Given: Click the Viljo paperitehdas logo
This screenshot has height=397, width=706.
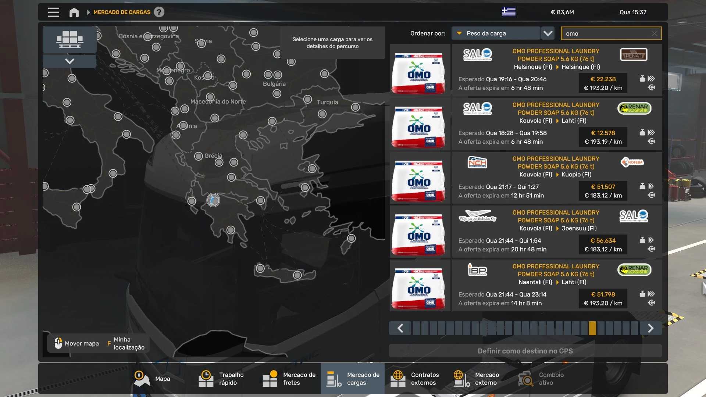Looking at the screenshot, I should coord(478,216).
